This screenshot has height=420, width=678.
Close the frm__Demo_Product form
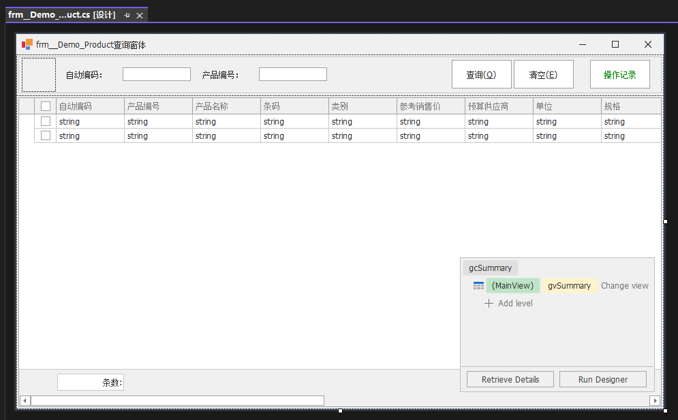tap(648, 44)
